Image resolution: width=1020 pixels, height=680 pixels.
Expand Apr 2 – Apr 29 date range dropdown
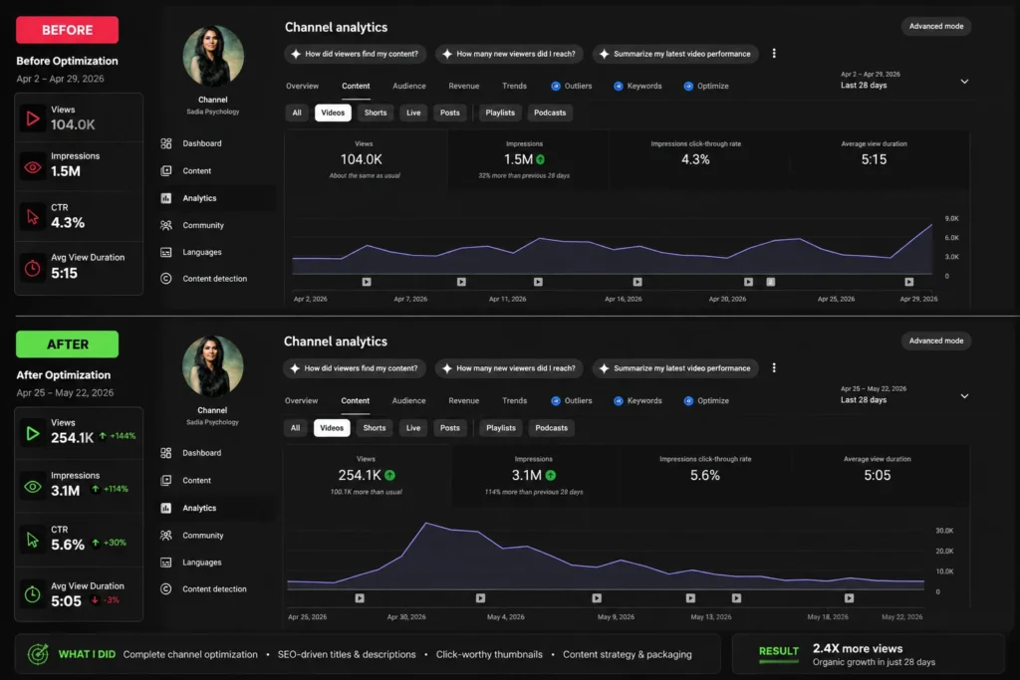click(964, 82)
